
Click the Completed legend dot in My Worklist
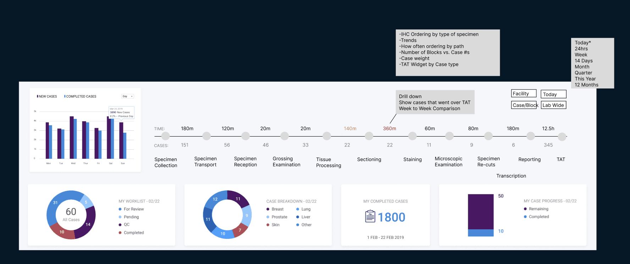[x=120, y=233]
